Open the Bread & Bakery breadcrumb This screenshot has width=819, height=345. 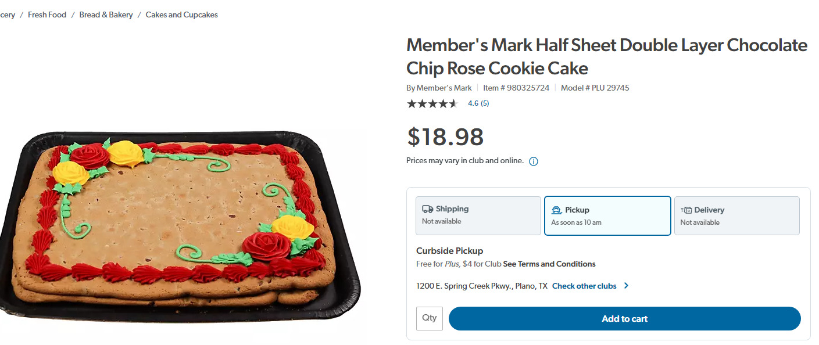pos(106,15)
